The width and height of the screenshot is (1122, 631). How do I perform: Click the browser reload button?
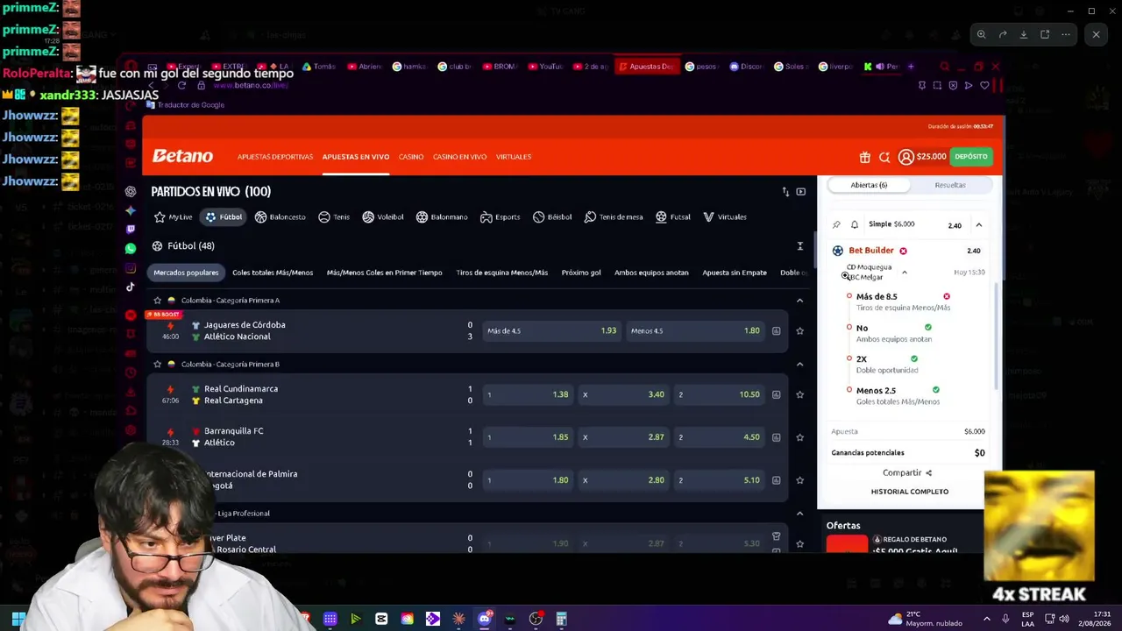(181, 85)
